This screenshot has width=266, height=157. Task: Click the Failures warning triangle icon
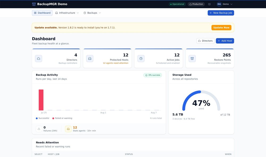tap(39, 129)
